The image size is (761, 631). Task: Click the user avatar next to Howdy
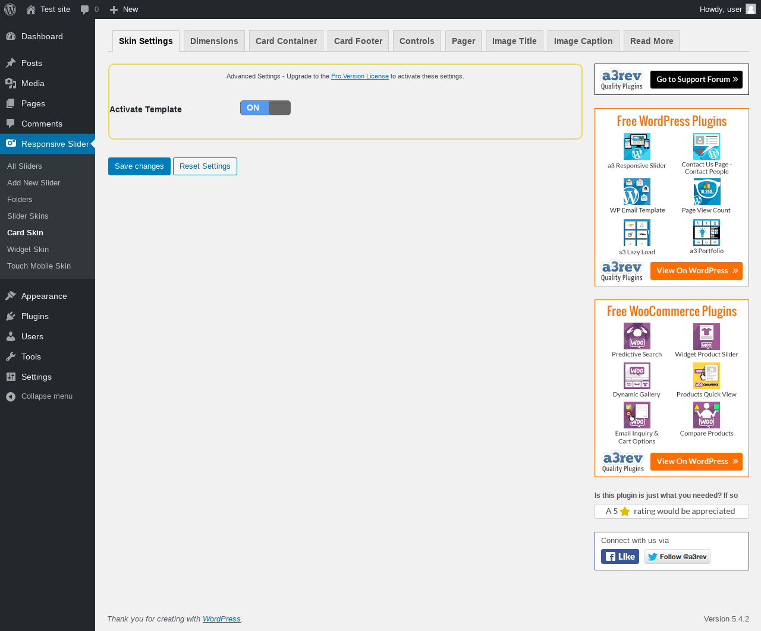coord(751,9)
